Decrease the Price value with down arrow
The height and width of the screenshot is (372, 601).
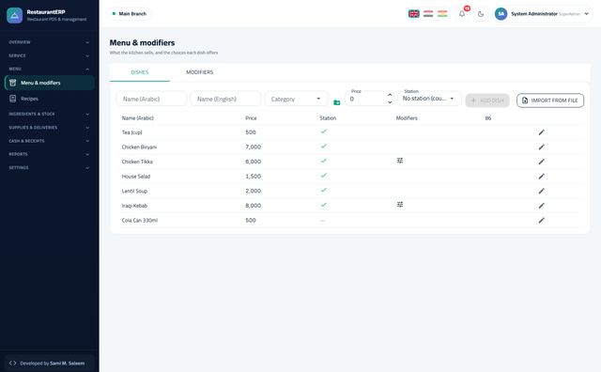[x=390, y=102]
